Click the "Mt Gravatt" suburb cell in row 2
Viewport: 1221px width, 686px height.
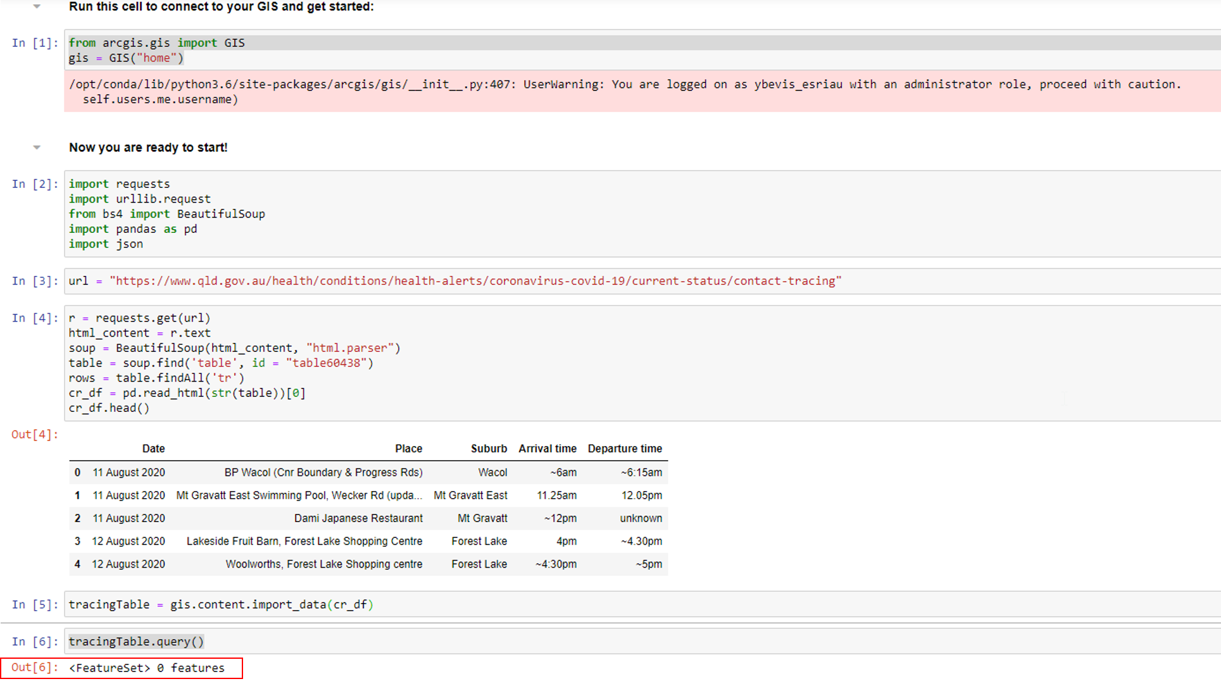pyautogui.click(x=482, y=518)
